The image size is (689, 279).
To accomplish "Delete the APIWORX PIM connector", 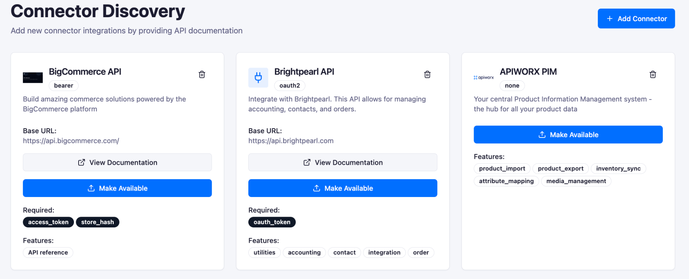I will tap(653, 74).
